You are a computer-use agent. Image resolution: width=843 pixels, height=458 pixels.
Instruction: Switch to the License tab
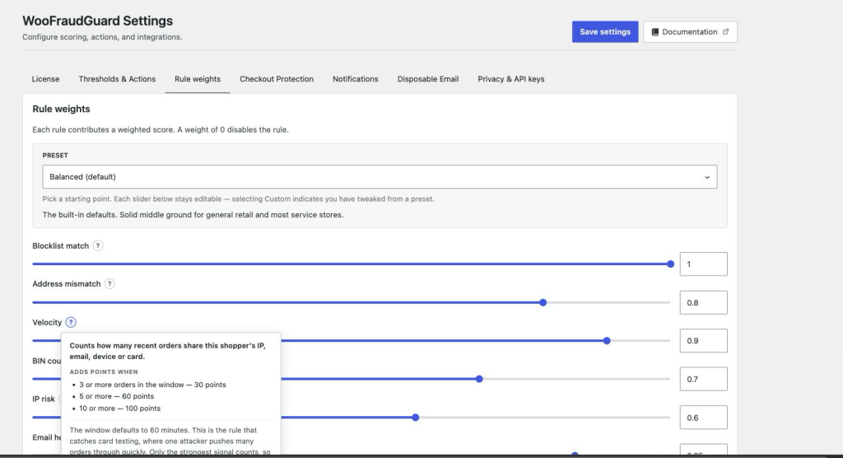point(46,78)
